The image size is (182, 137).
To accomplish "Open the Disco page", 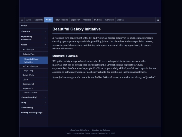I will tap(33, 79).
